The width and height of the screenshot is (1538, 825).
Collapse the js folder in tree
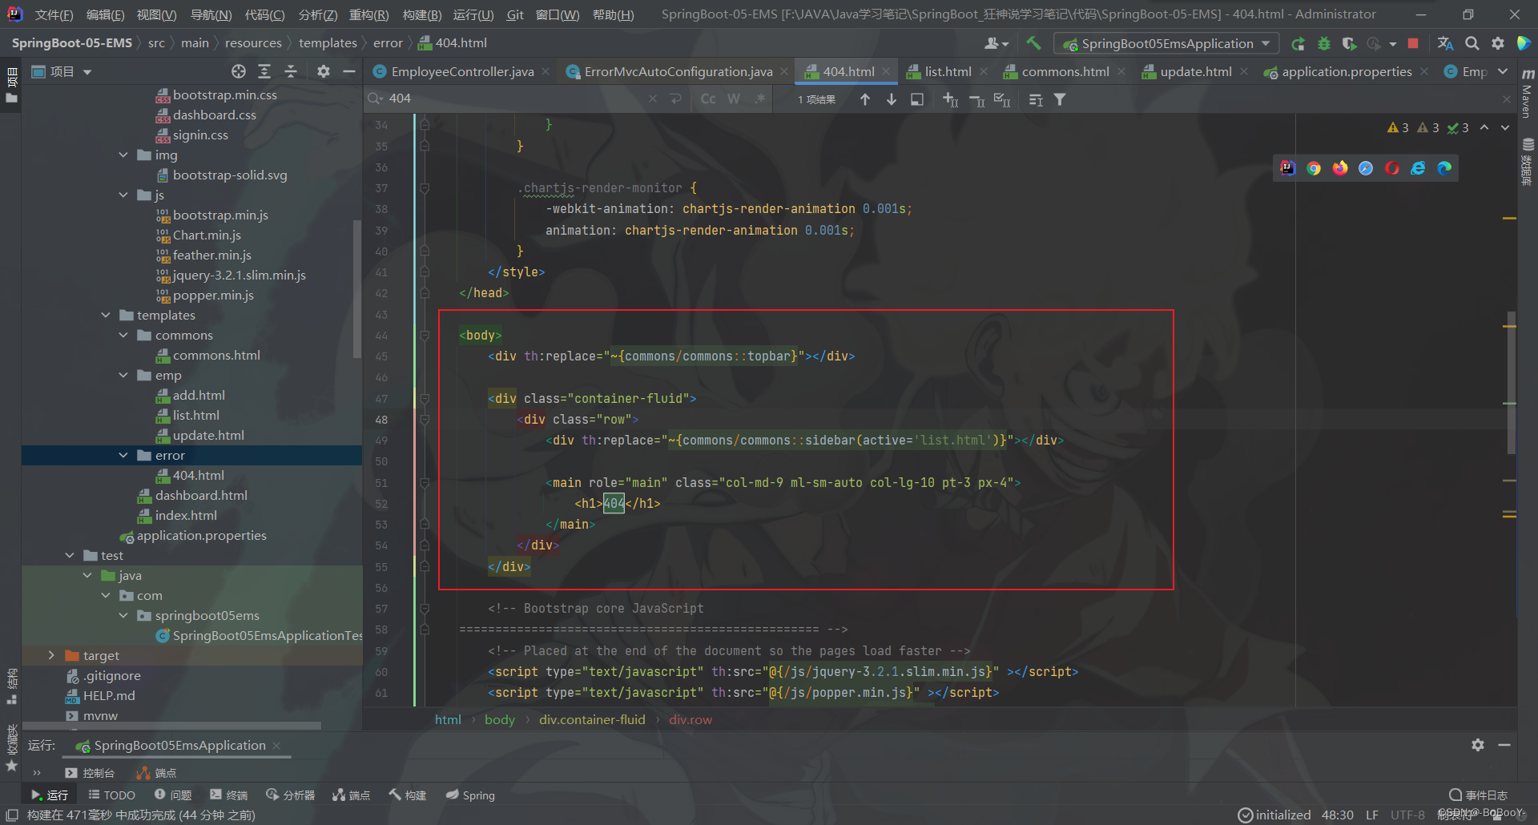pyautogui.click(x=123, y=195)
